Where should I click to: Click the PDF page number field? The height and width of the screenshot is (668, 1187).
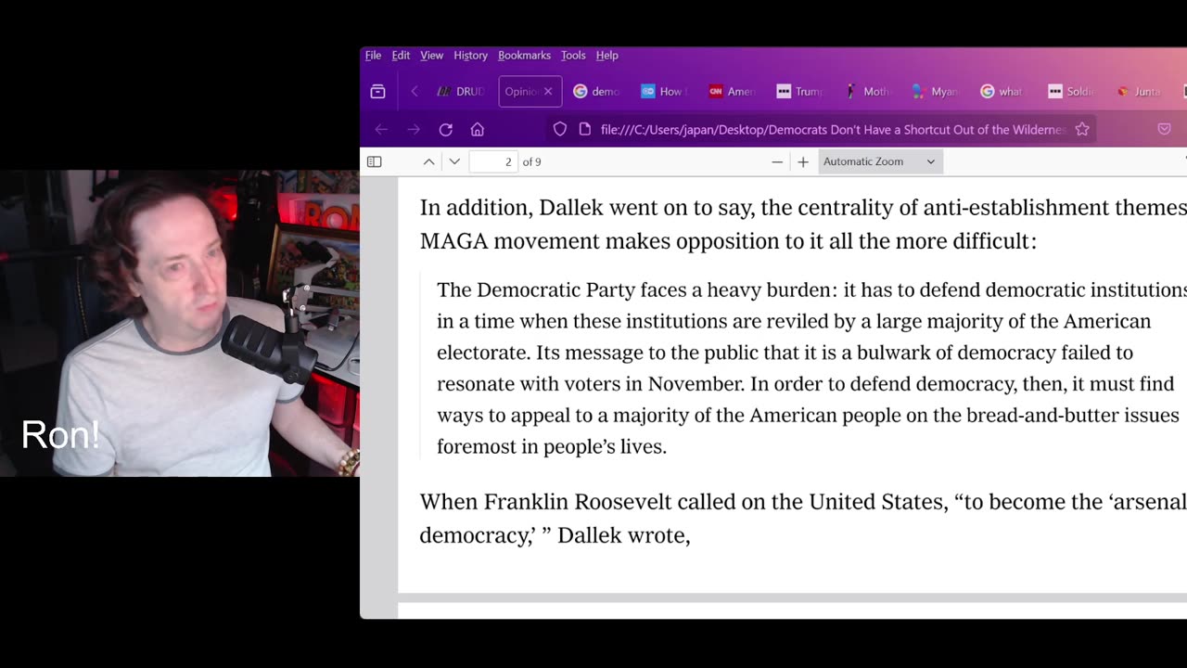[493, 161]
